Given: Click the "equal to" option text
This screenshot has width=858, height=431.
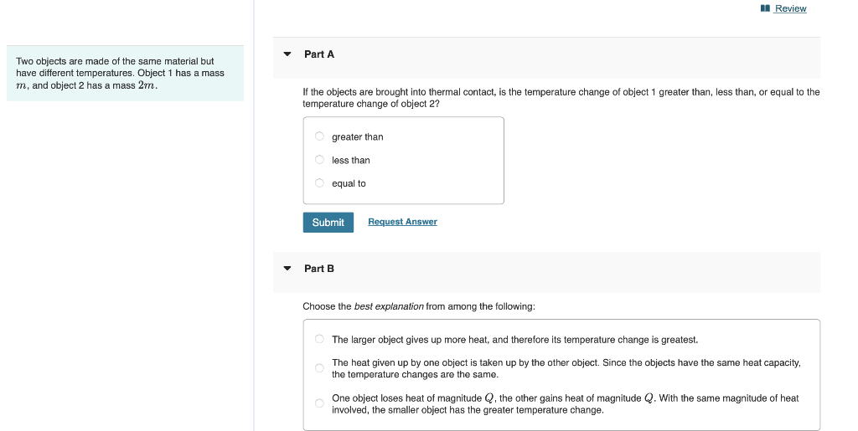Looking at the screenshot, I should [349, 183].
